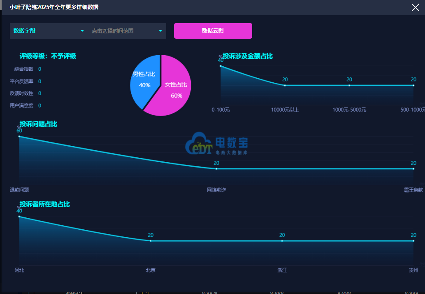
Task: Click the 数据云图 button
Action: 213,30
